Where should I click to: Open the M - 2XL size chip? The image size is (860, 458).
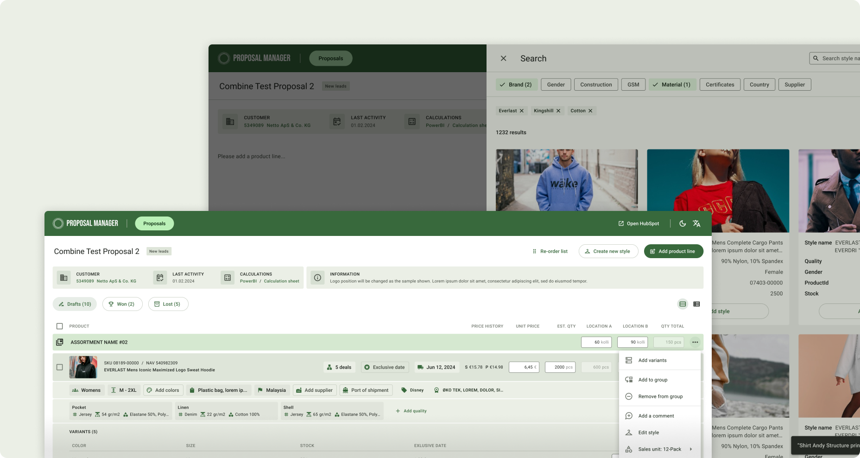pyautogui.click(x=124, y=390)
